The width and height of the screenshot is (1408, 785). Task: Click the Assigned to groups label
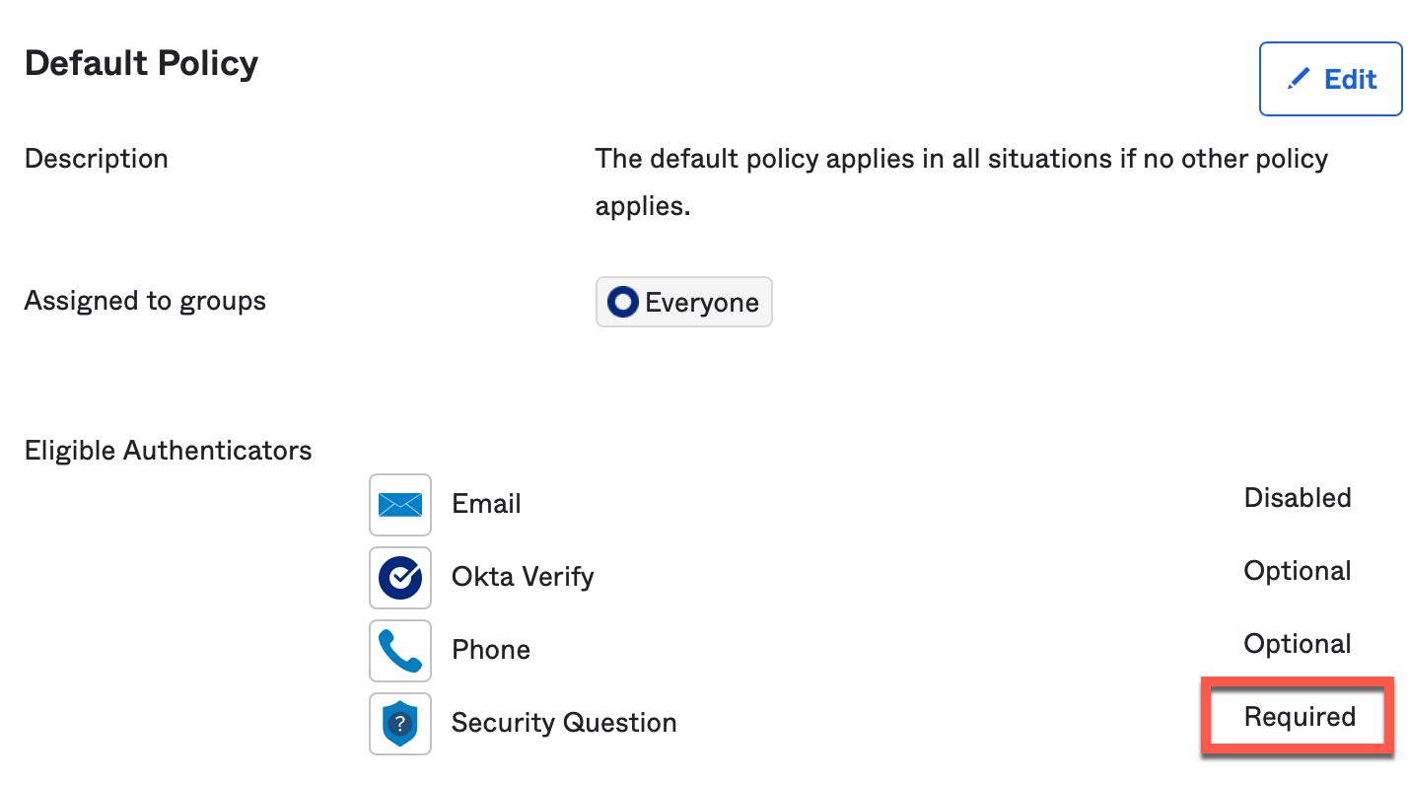click(x=145, y=301)
